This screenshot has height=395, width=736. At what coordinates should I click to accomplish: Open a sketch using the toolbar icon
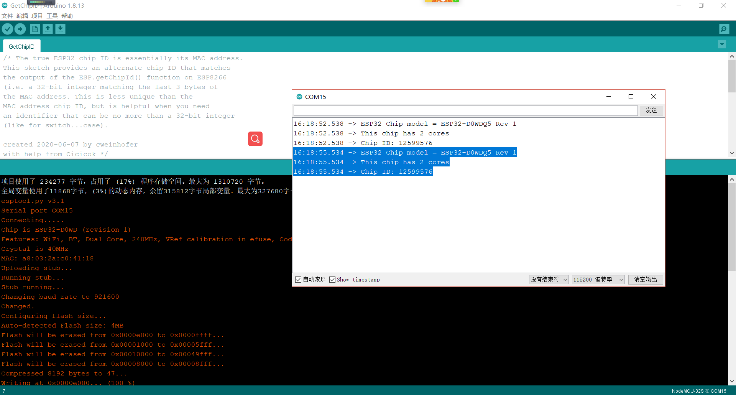(x=48, y=29)
